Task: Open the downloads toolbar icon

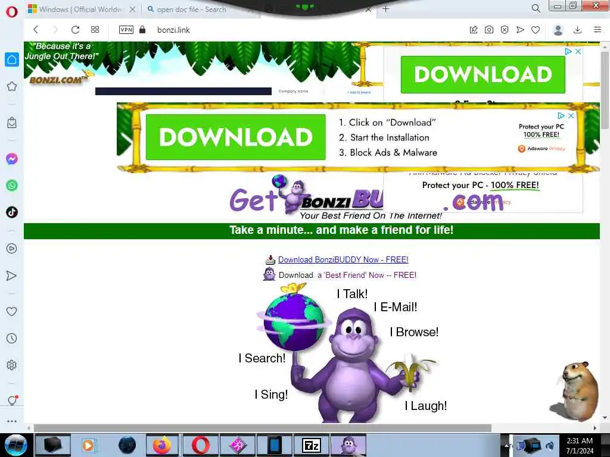Action: (x=578, y=30)
